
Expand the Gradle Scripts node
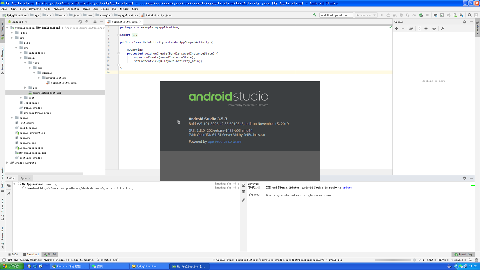tap(7, 162)
